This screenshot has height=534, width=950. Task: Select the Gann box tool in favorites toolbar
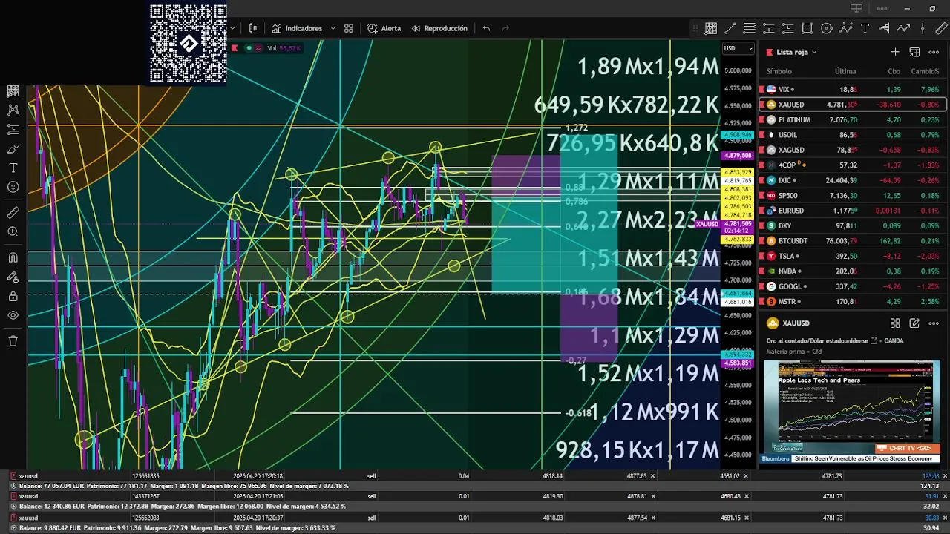pyautogui.click(x=711, y=28)
